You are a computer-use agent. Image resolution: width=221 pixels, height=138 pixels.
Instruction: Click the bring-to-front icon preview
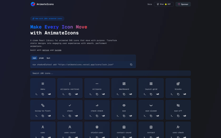[43, 106]
